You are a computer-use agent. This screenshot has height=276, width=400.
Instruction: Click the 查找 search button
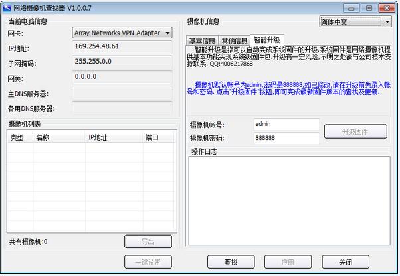[231, 262]
